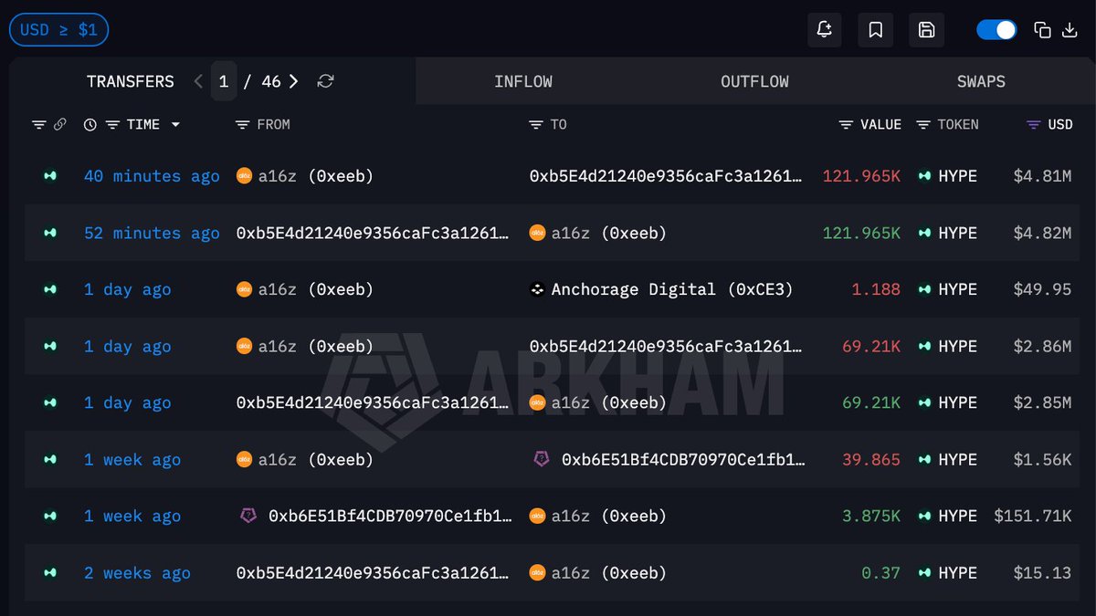Open 0xb5E4d2 sender address in 2 weeks ago row
The height and width of the screenshot is (616, 1096).
(x=373, y=573)
